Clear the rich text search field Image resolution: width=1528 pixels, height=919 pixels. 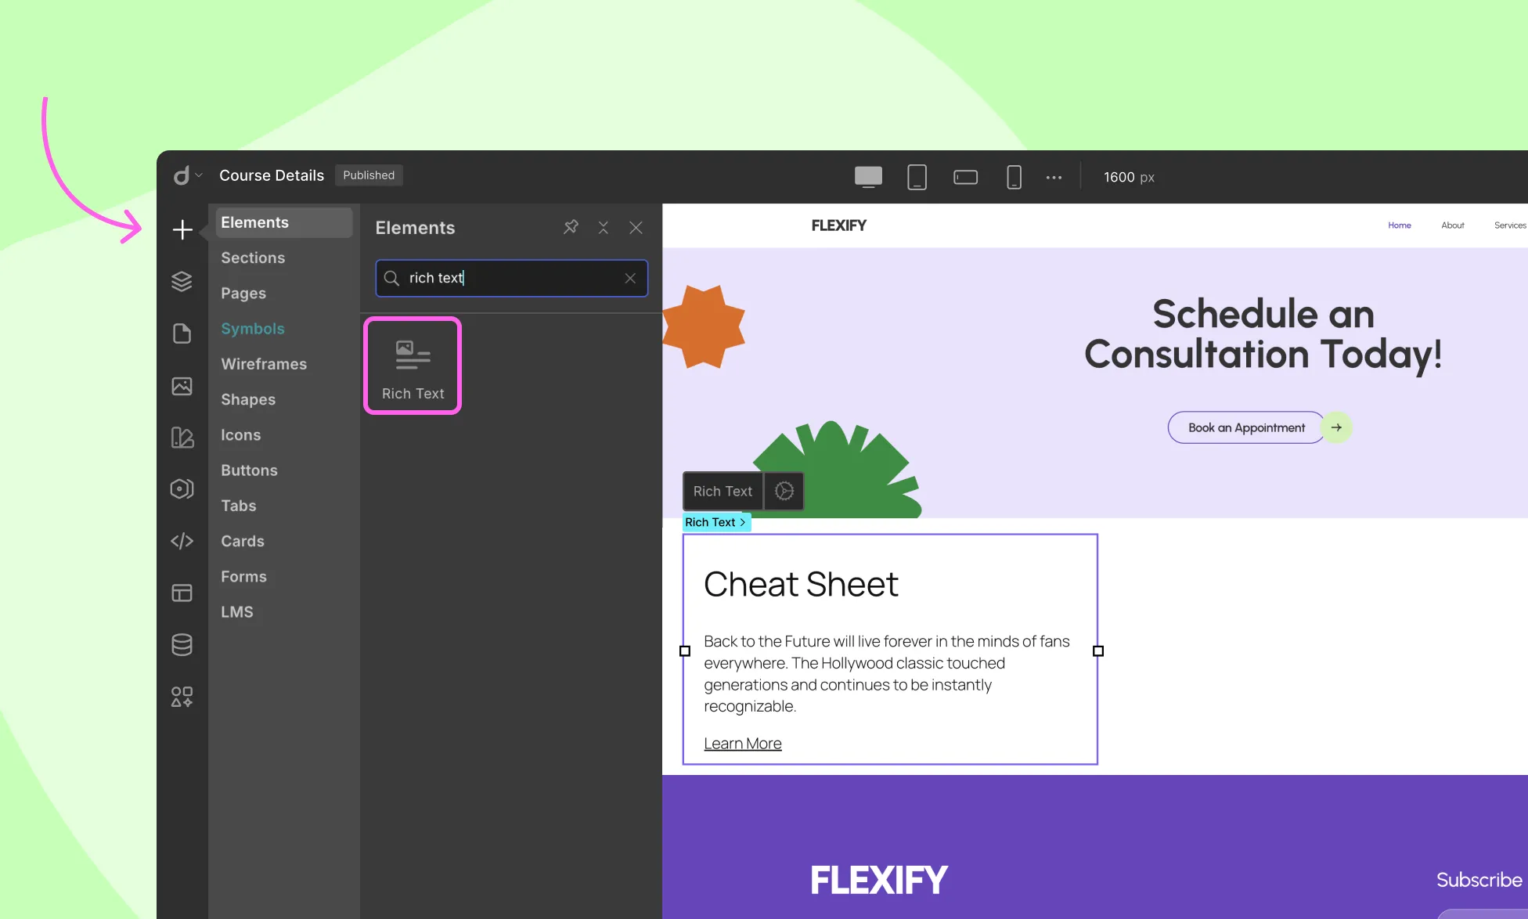[630, 278]
